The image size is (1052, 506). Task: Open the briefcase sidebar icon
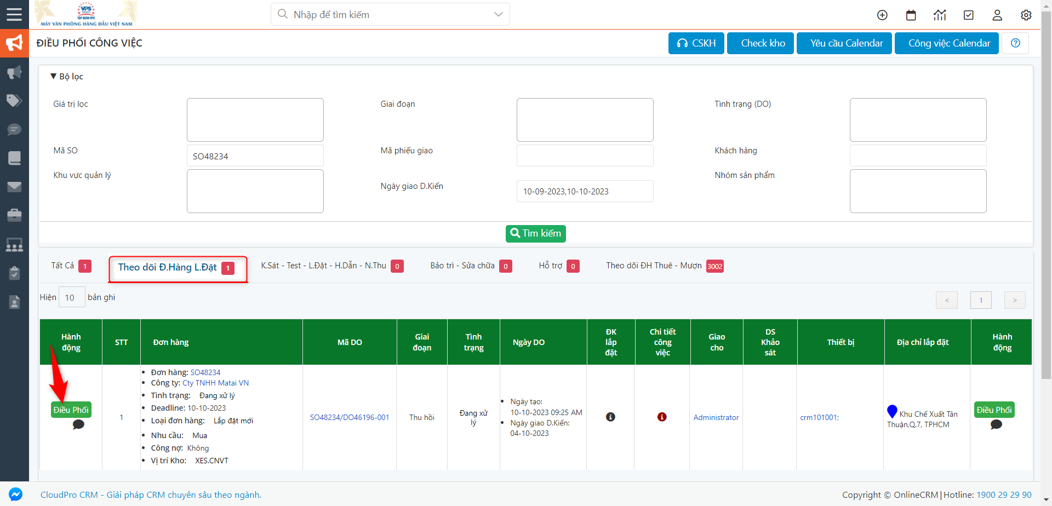pos(14,215)
